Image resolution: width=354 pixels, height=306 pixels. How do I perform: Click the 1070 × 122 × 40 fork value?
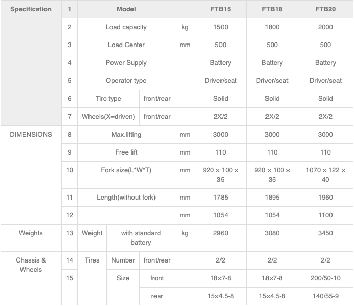[325, 175]
